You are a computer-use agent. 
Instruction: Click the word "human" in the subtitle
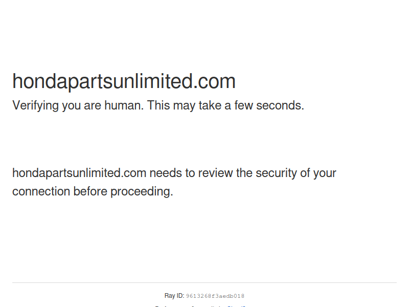122,105
